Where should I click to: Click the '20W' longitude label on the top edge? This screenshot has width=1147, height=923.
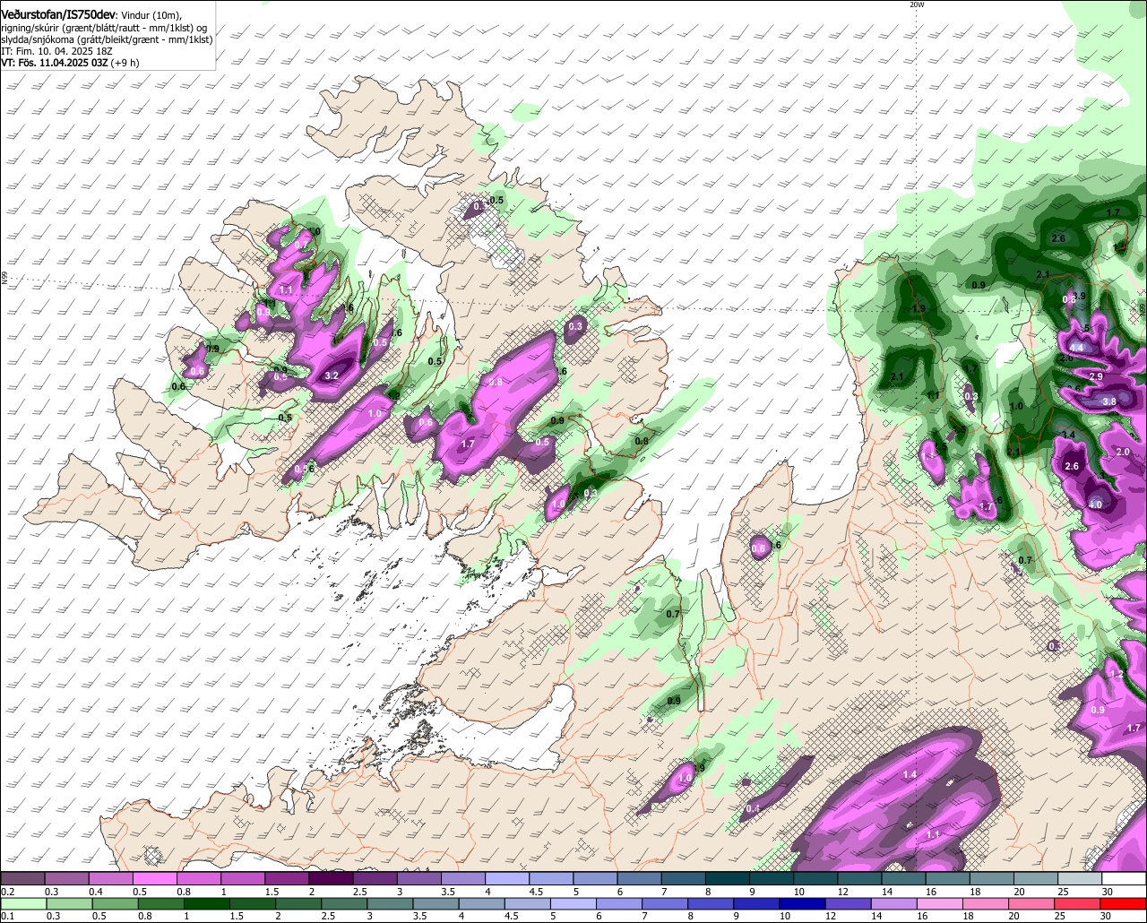[x=916, y=4]
